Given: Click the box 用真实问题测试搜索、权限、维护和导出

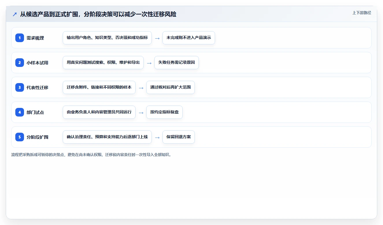Looking at the screenshot, I should [x=103, y=63].
